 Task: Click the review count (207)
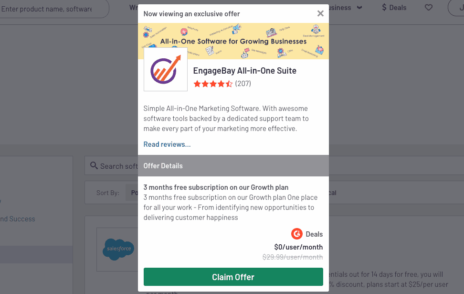tap(243, 84)
